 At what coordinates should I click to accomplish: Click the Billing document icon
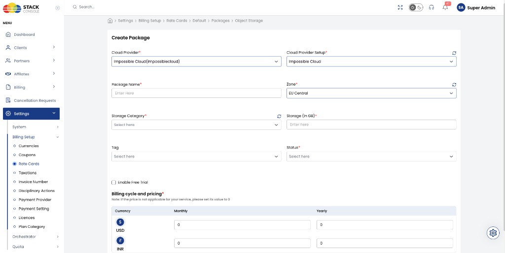[x=8, y=87]
